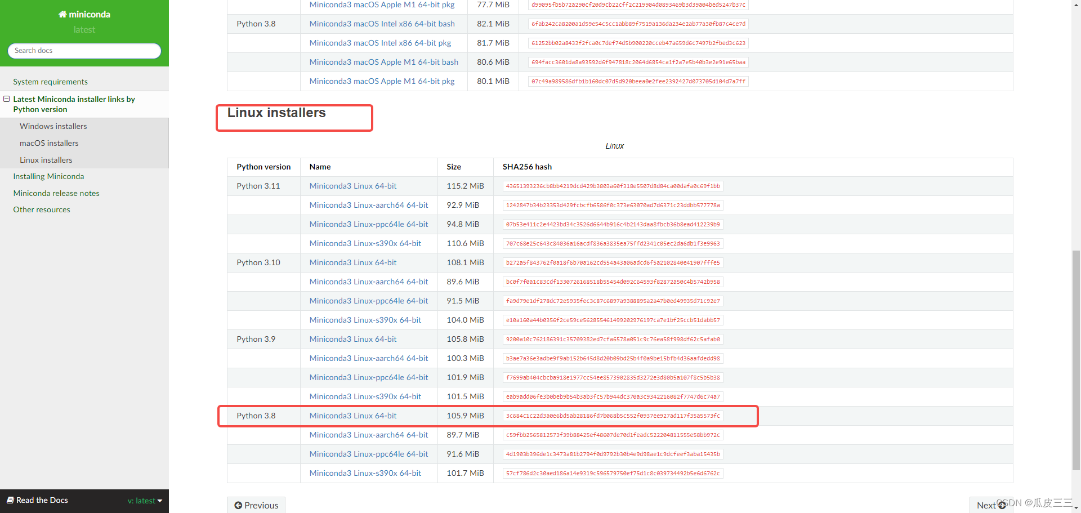This screenshot has height=513, width=1081.
Task: Download Python 3.11 Miniconda3 Linux-s390x 64-bit
Action: [x=365, y=243]
